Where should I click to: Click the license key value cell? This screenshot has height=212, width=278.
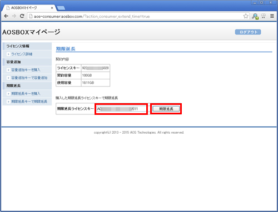[x=96, y=68]
